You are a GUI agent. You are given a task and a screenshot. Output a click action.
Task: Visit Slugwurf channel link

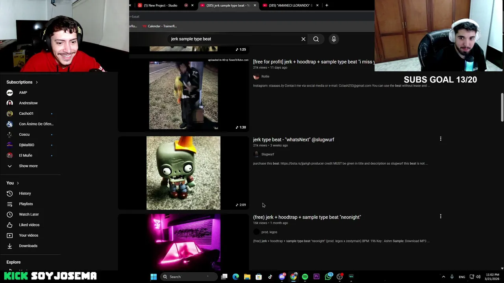click(x=267, y=154)
